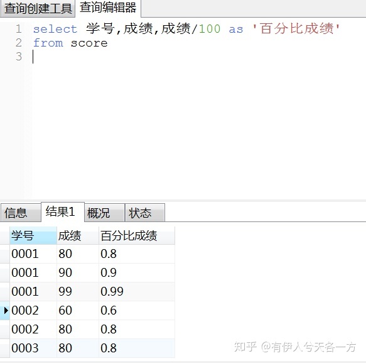Click the 'from' keyword in line 2
The width and height of the screenshot is (366, 363).
[48, 43]
